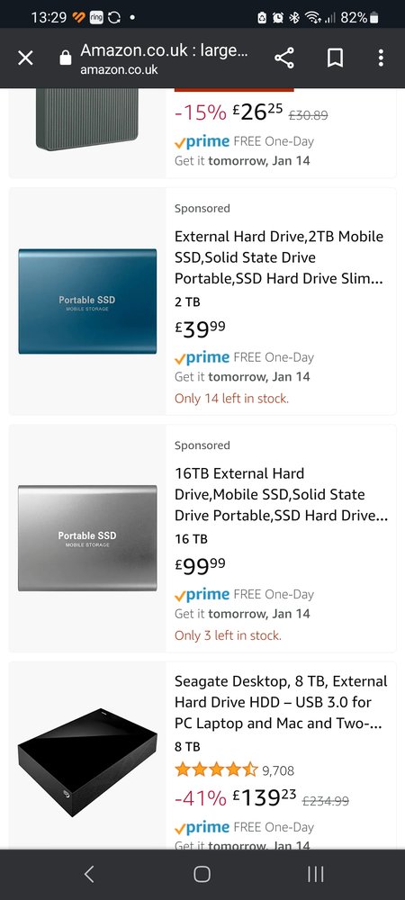The width and height of the screenshot is (405, 900).
Task: Tap the £99.99 price of 16 TB drive
Action: pyautogui.click(x=200, y=566)
